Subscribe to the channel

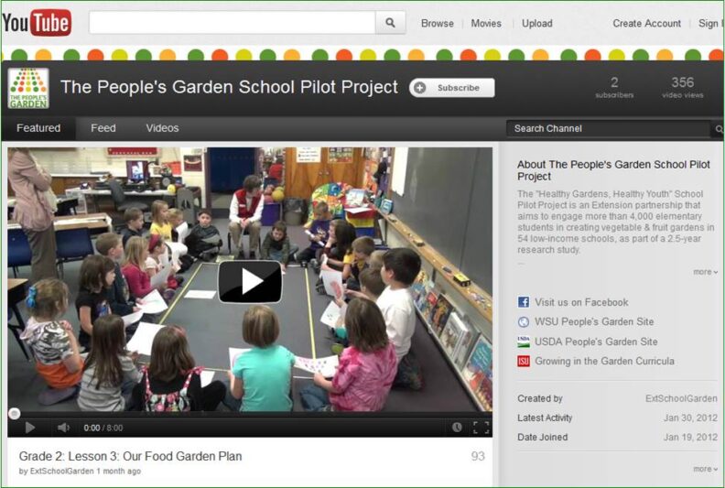(451, 87)
